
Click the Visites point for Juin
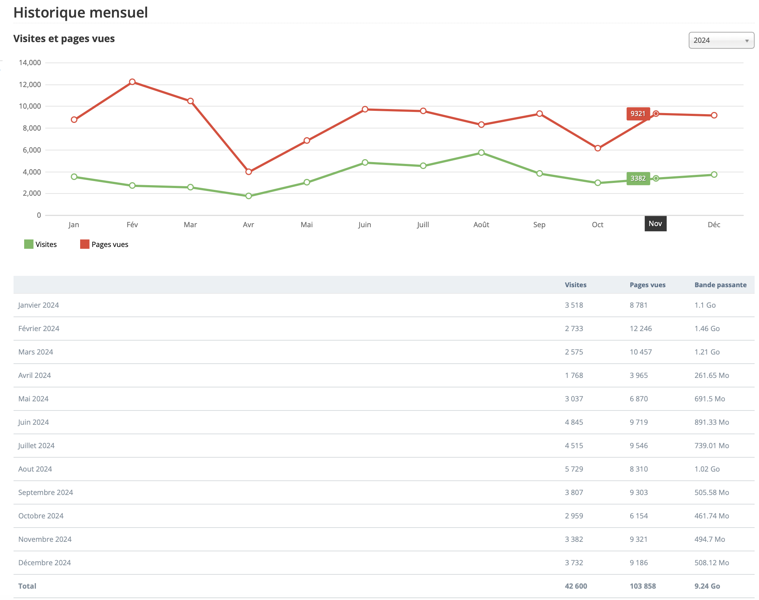pos(365,162)
